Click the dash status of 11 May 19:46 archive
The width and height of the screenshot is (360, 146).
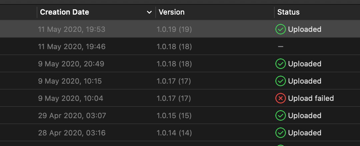[281, 46]
